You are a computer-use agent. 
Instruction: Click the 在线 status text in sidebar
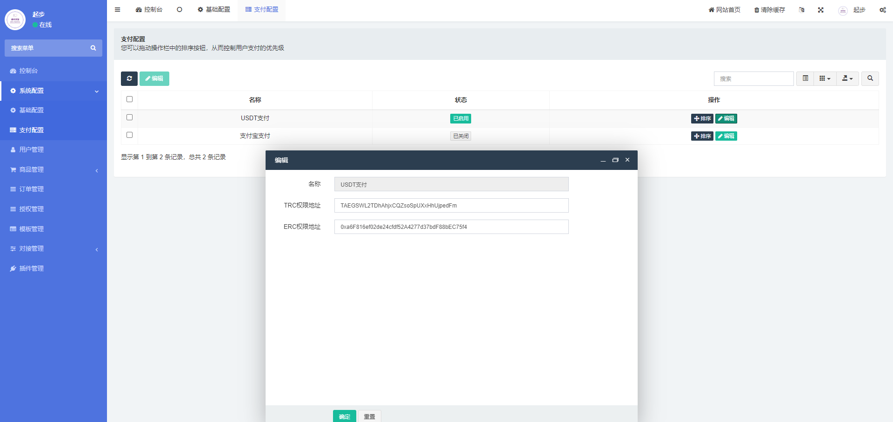(46, 25)
